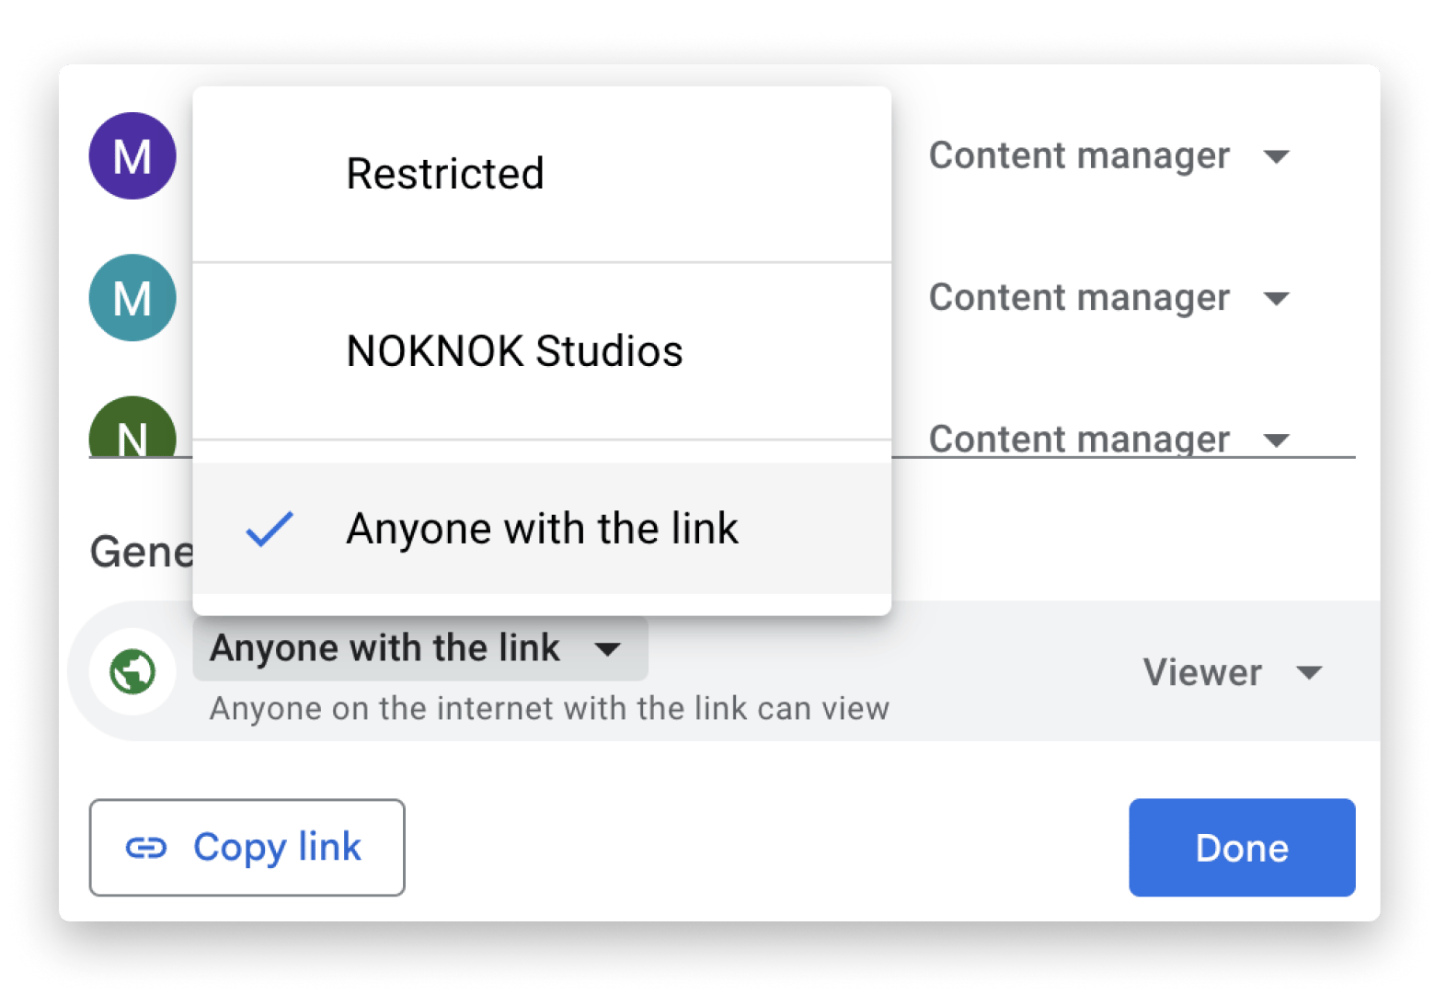Click the partially hidden General access heading
Screen dimensions: 1435x1006
pyautogui.click(x=141, y=553)
